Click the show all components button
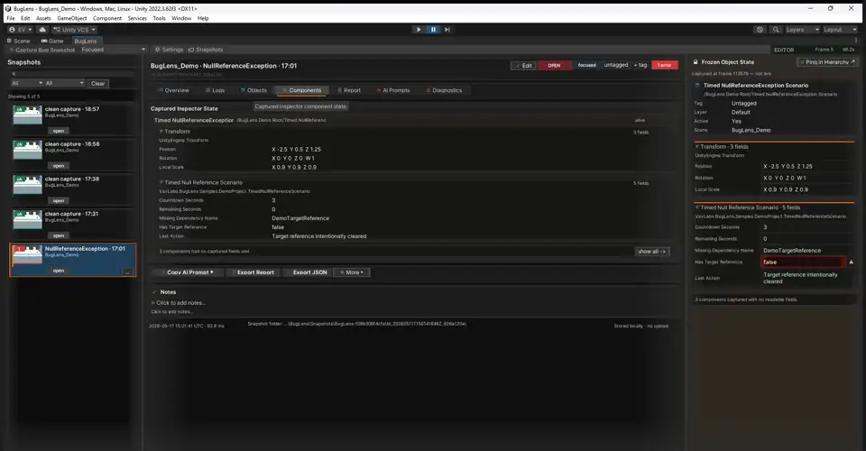The image size is (866, 451). (652, 252)
